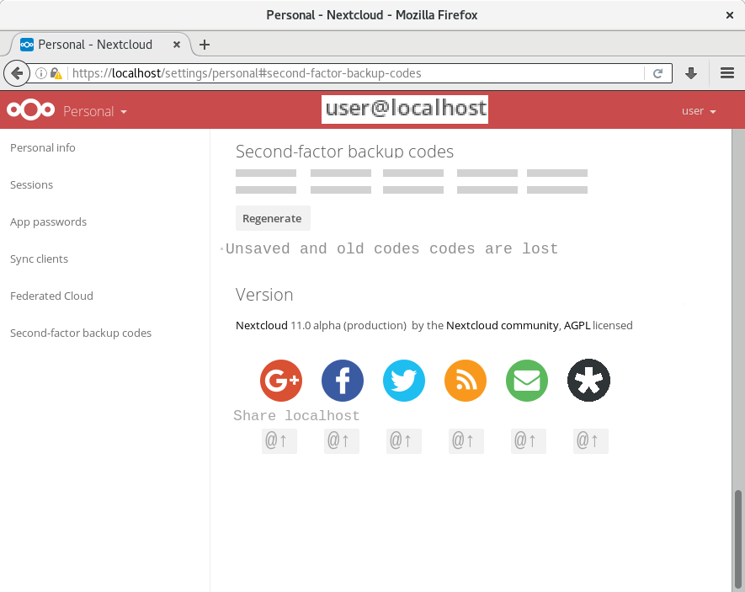
Task: Go to Sessions section
Action: pyautogui.click(x=31, y=184)
